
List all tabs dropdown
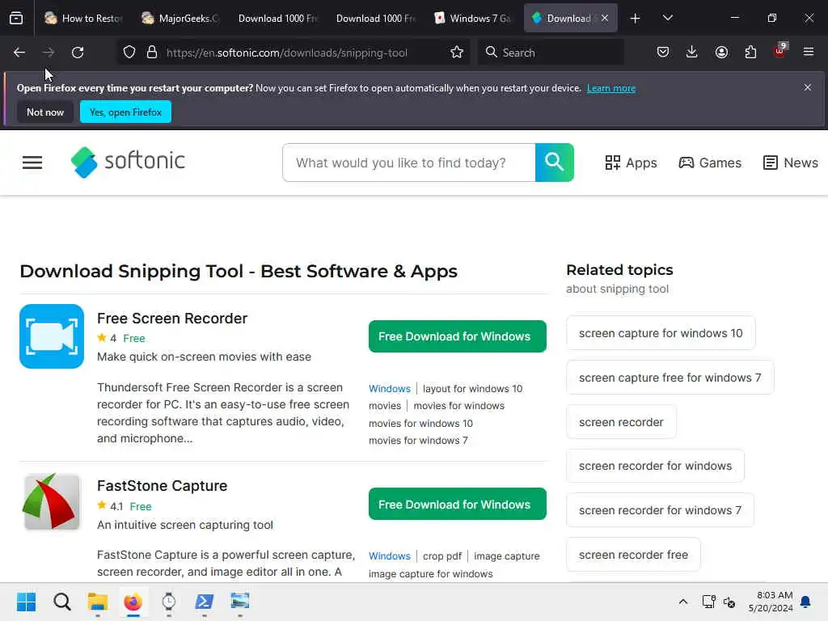[x=667, y=19]
